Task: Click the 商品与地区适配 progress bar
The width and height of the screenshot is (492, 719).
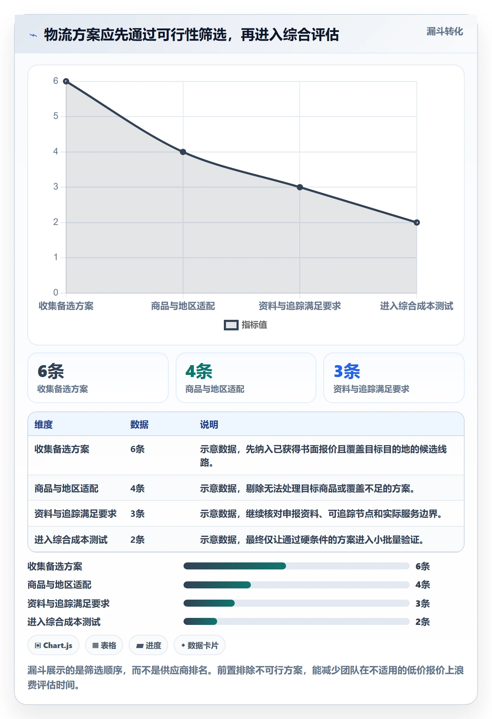Action: [x=297, y=585]
